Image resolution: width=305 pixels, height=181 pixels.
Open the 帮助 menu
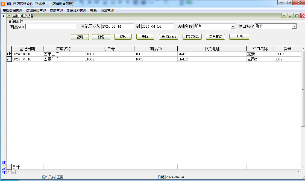point(93,10)
